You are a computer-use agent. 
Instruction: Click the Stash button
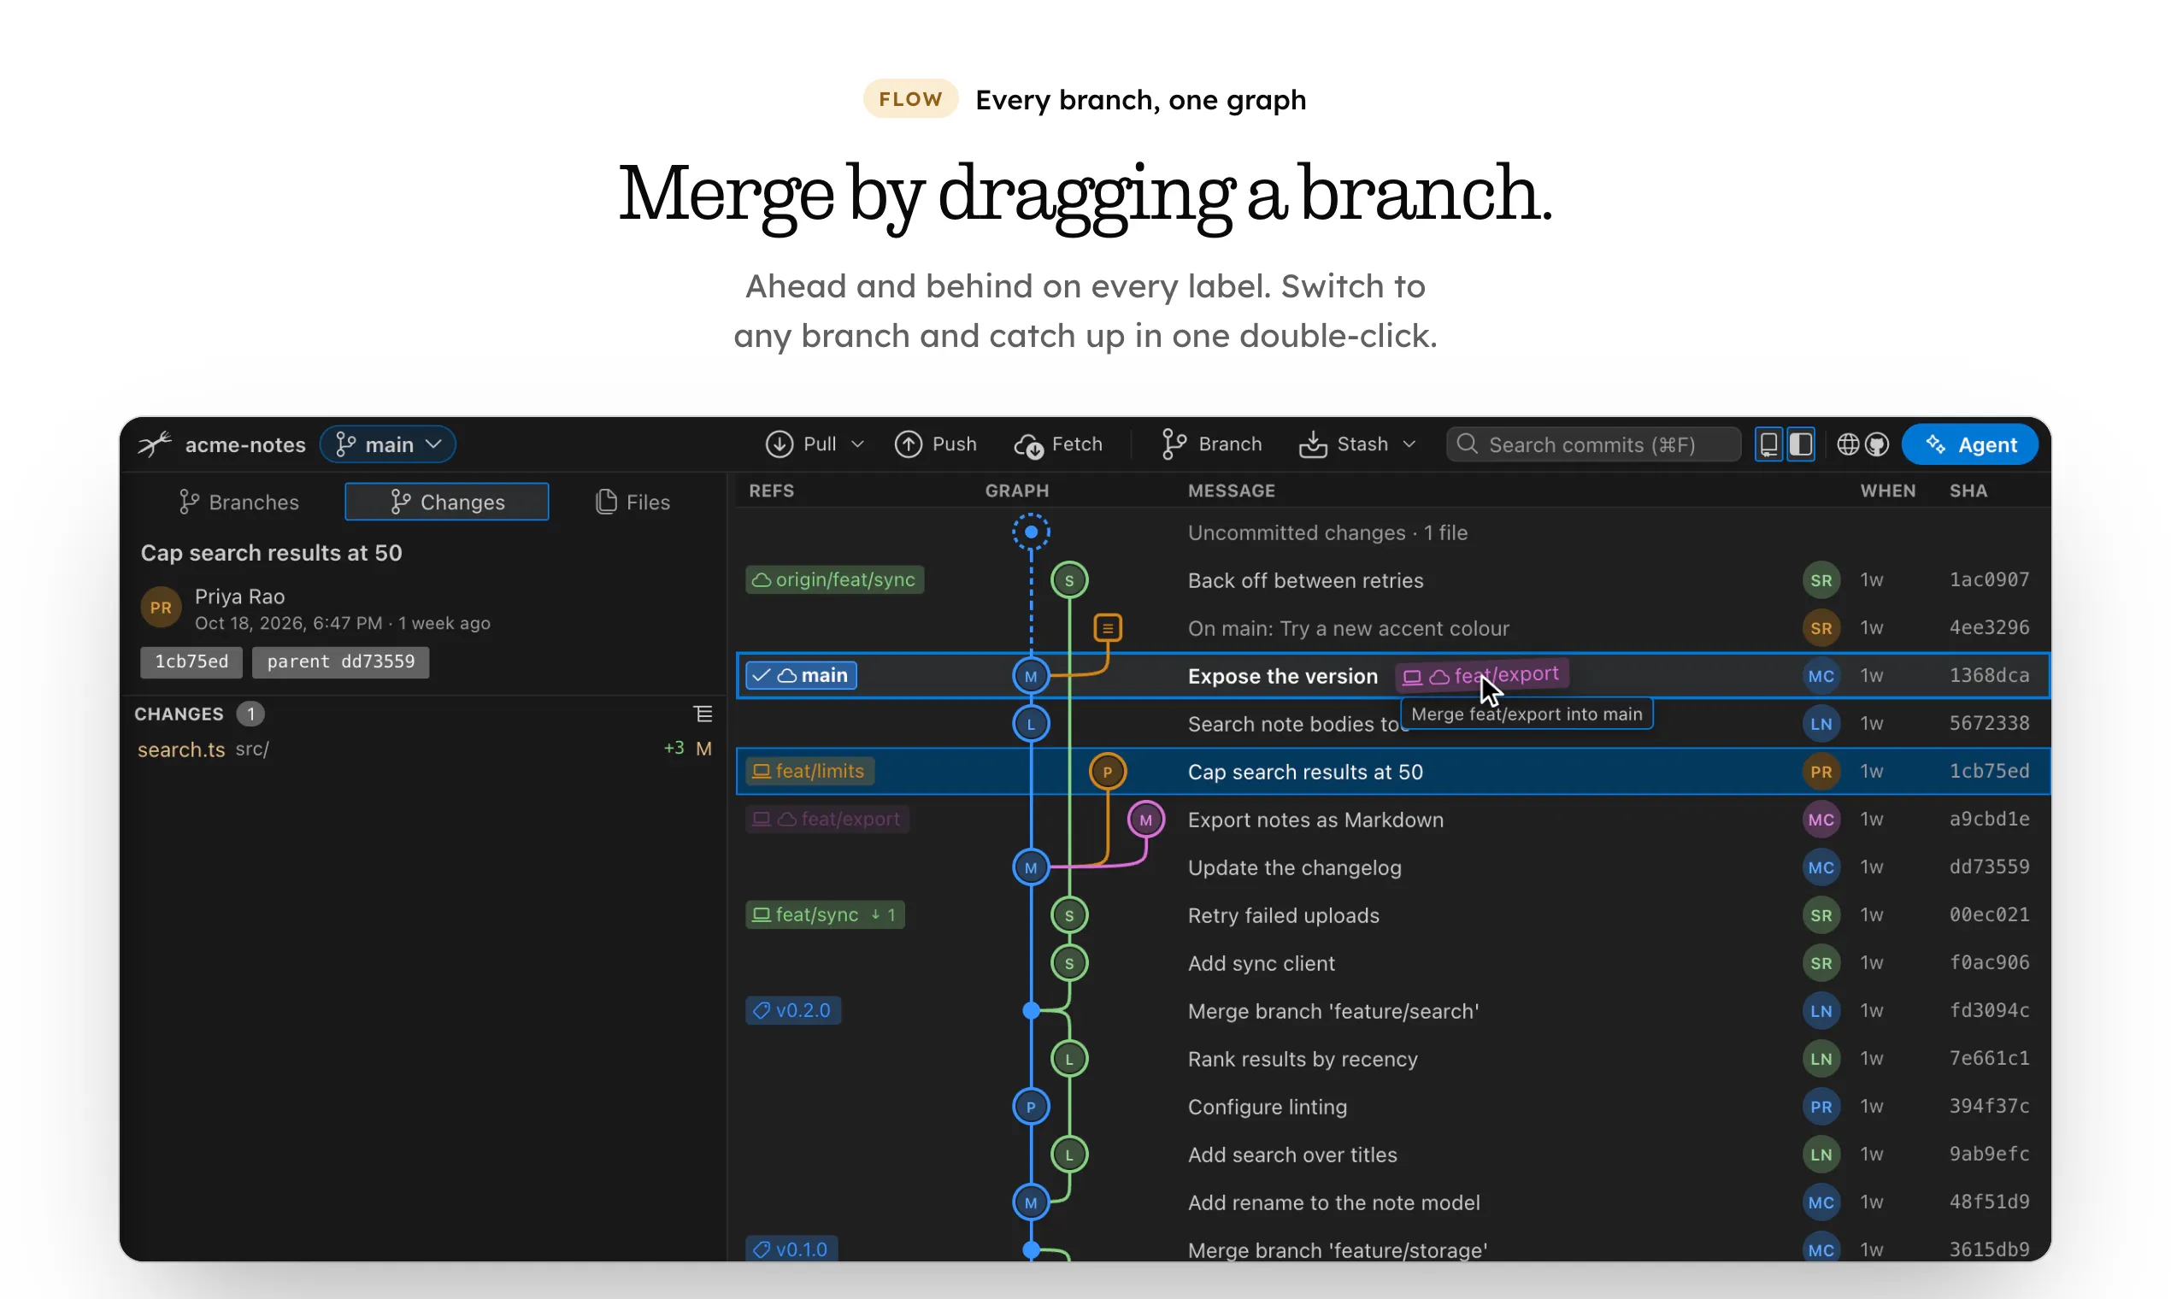pos(1344,444)
